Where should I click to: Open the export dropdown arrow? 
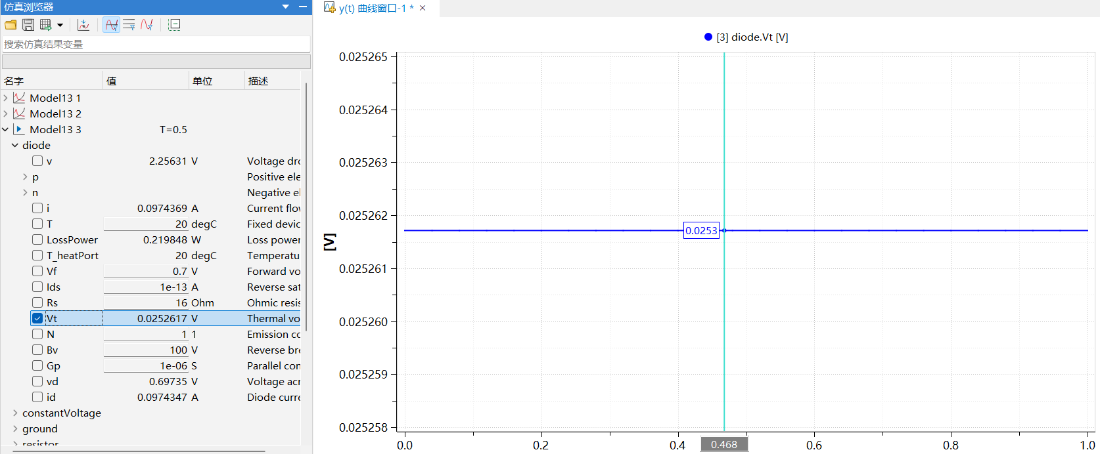(x=60, y=25)
